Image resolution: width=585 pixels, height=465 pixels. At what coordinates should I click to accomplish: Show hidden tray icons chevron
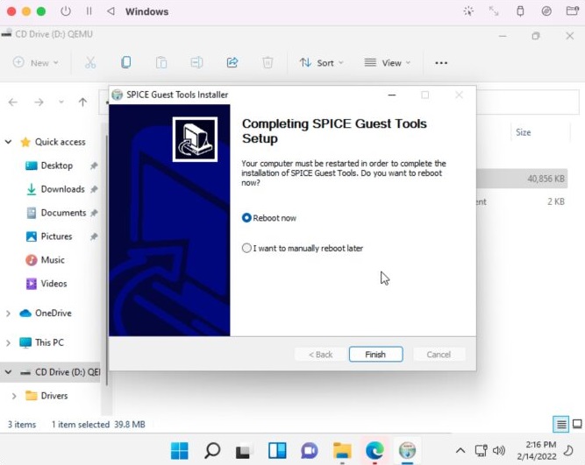pyautogui.click(x=460, y=451)
